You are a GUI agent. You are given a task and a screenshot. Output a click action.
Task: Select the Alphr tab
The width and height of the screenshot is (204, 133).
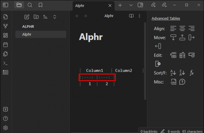coord(90,6)
